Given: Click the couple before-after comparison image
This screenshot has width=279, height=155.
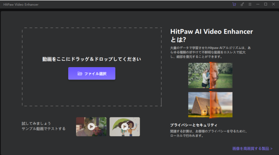Looking at the screenshot, I should (210, 75).
